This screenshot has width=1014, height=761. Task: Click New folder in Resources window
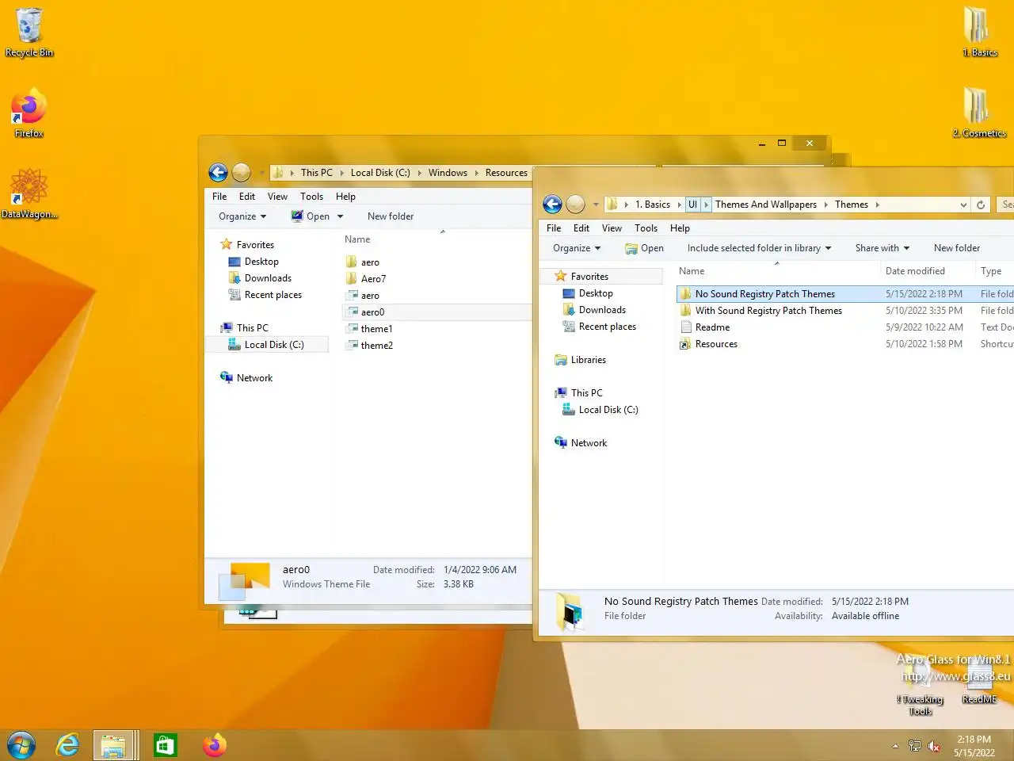coord(391,216)
